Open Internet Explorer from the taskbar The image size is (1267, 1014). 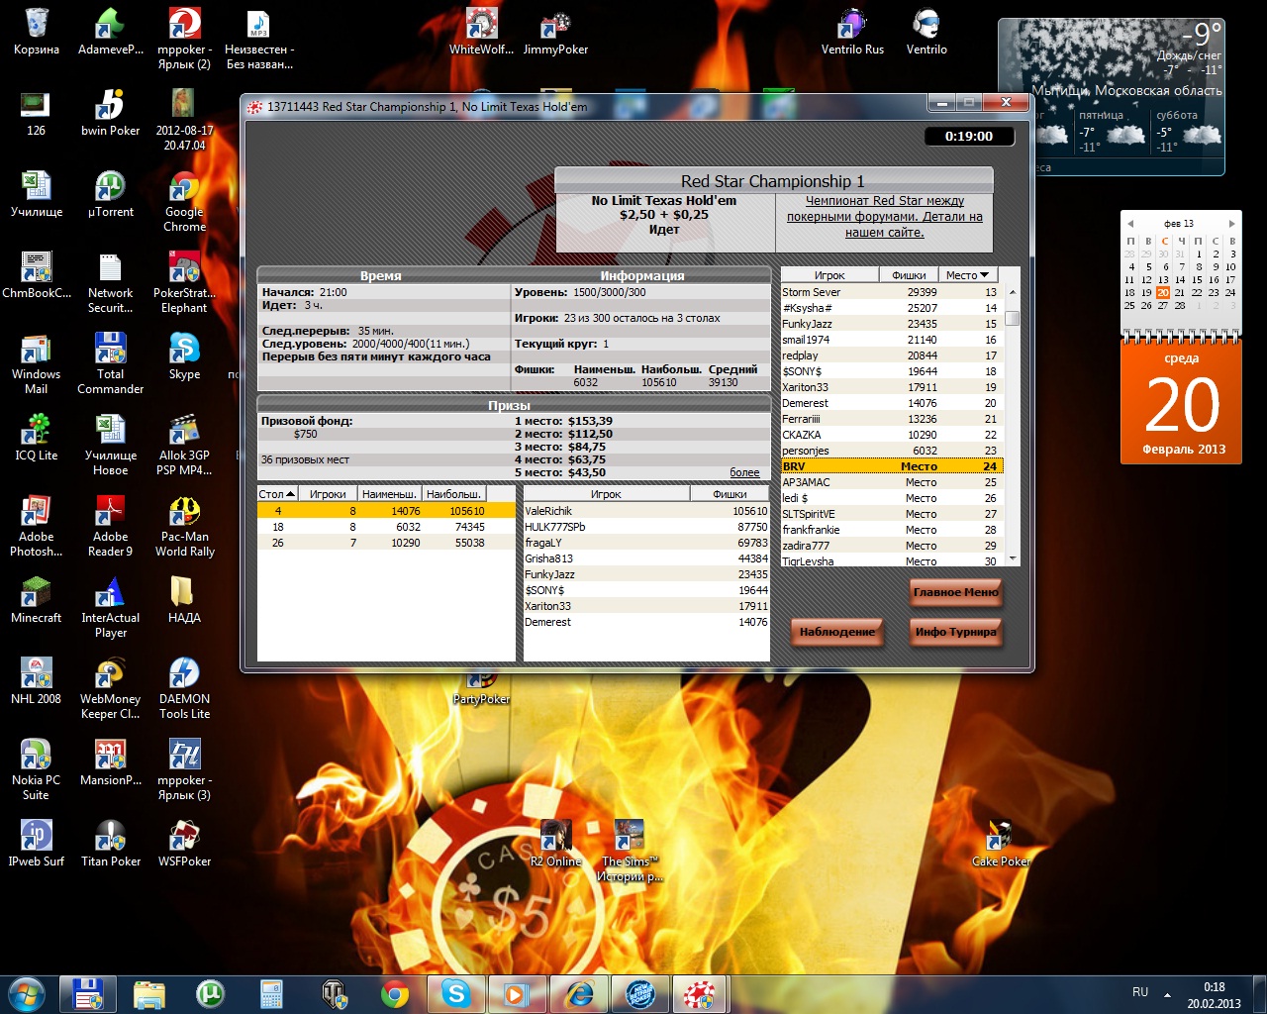(x=579, y=993)
